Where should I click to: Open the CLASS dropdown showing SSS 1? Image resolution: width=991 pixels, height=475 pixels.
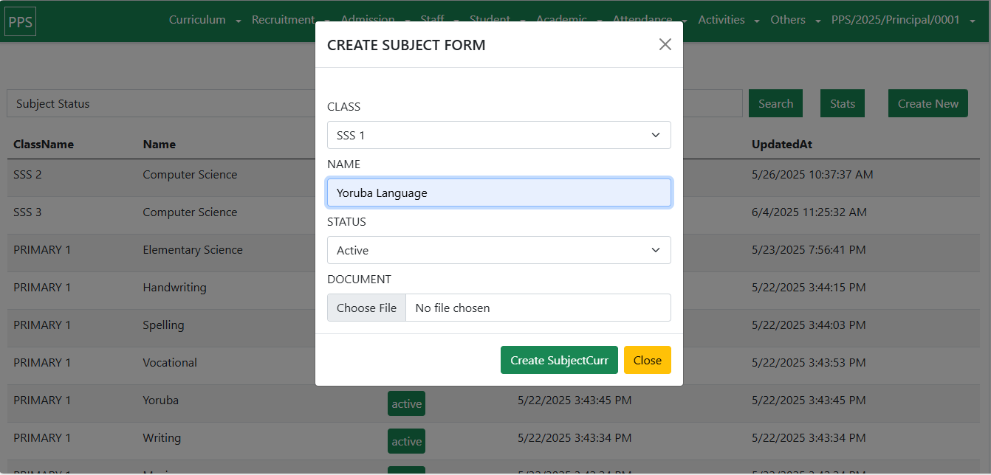pos(498,135)
